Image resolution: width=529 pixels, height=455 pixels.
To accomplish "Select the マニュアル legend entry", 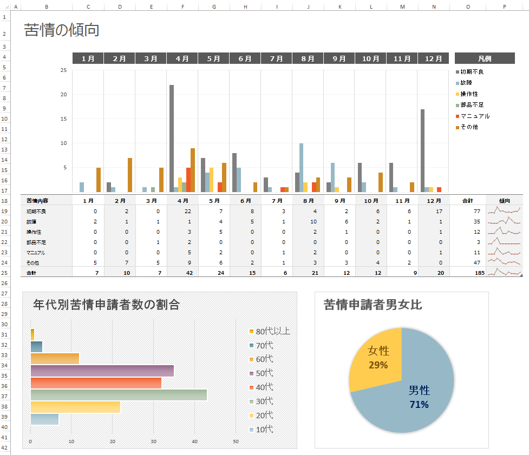I will pyautogui.click(x=473, y=116).
